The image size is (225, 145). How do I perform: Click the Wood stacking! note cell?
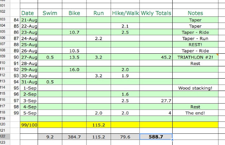coord(195,88)
